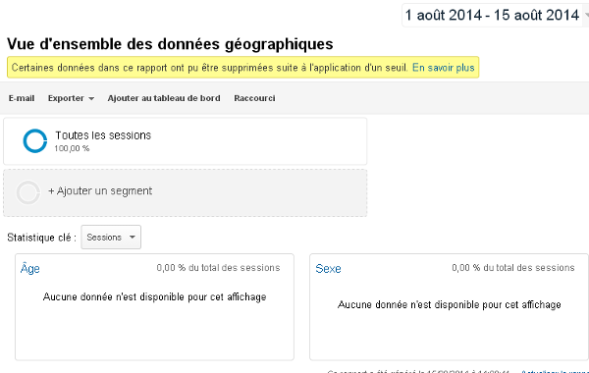Open the Âge report link
Screen dimensions: 589x373
tap(30, 268)
